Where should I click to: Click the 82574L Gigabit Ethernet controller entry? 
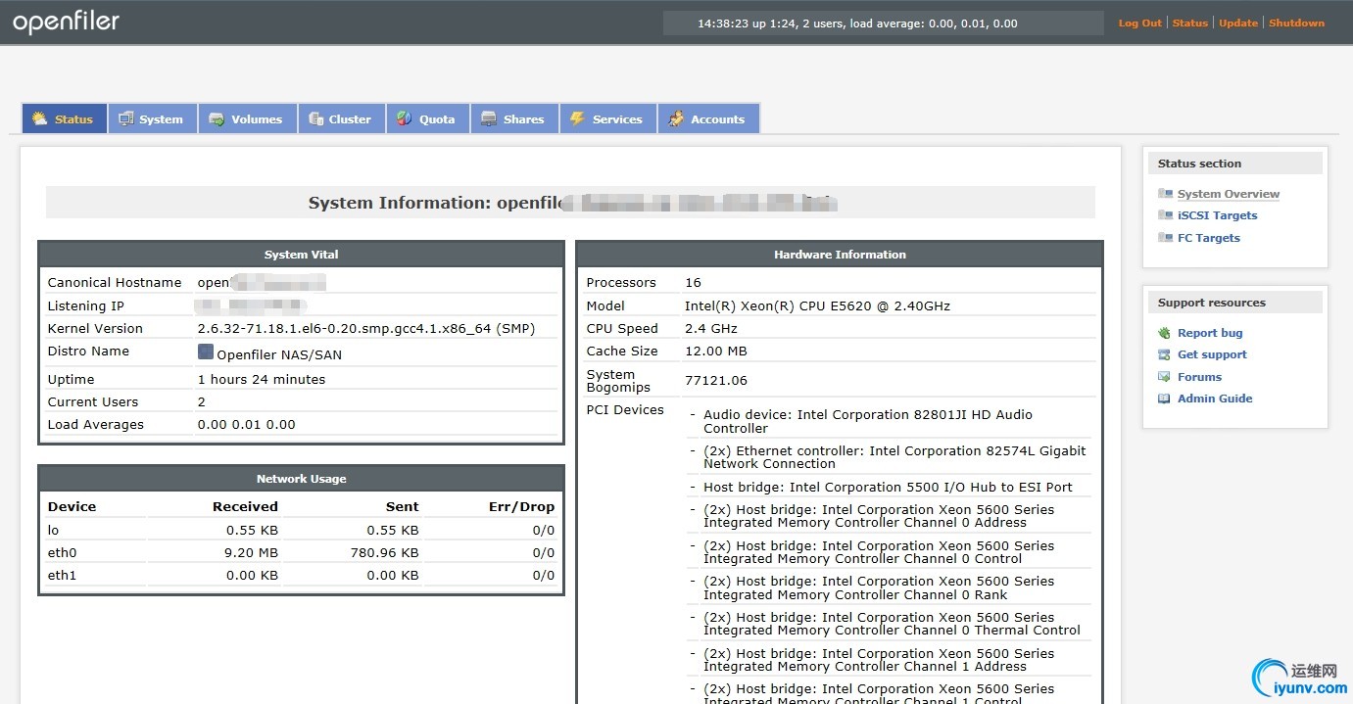894,457
